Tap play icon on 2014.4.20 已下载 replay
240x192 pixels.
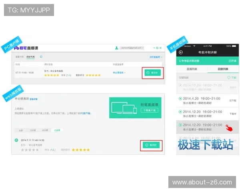[180, 99]
